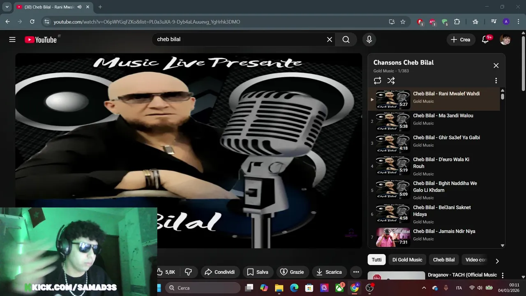Select the 'Di Gold Music' chip
Viewport: 526px width, 296px height.
407,260
